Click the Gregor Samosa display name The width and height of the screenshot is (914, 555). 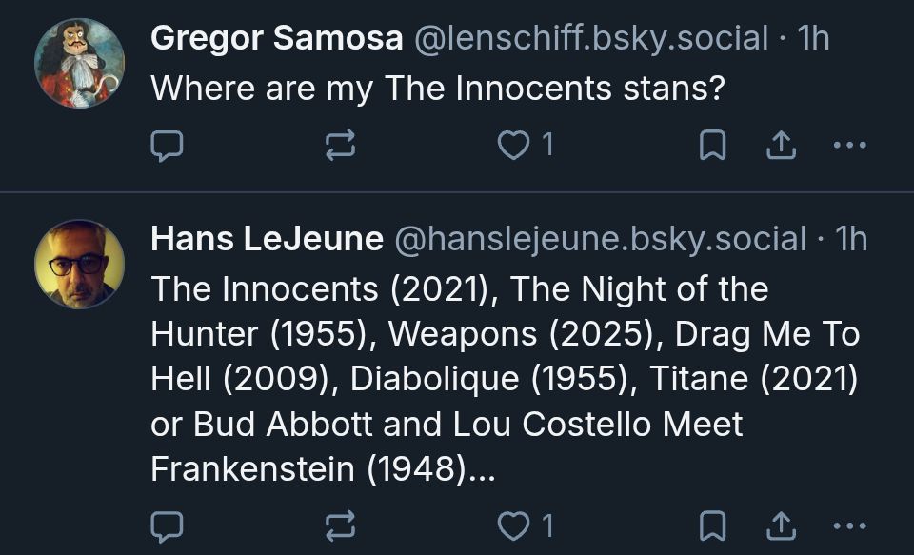click(276, 38)
